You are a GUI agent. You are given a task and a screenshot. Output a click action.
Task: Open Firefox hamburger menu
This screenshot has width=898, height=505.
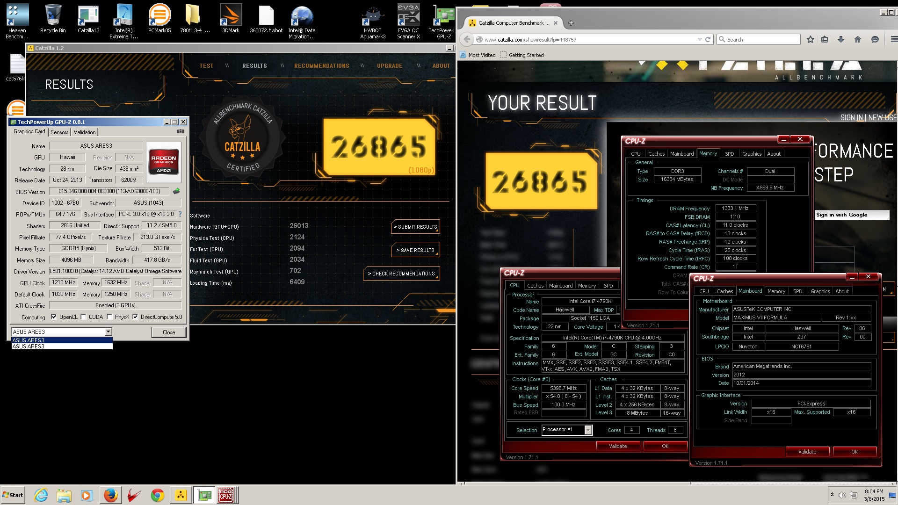point(894,40)
